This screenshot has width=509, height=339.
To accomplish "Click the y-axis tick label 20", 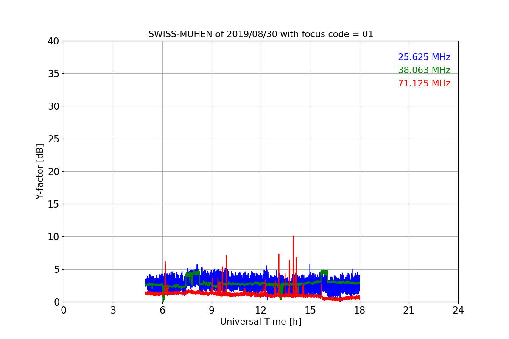I will [x=53, y=172].
